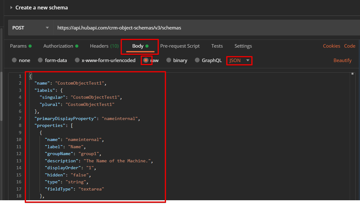Click the description line in the editor
The width and height of the screenshot is (360, 204).
[x=99, y=161]
